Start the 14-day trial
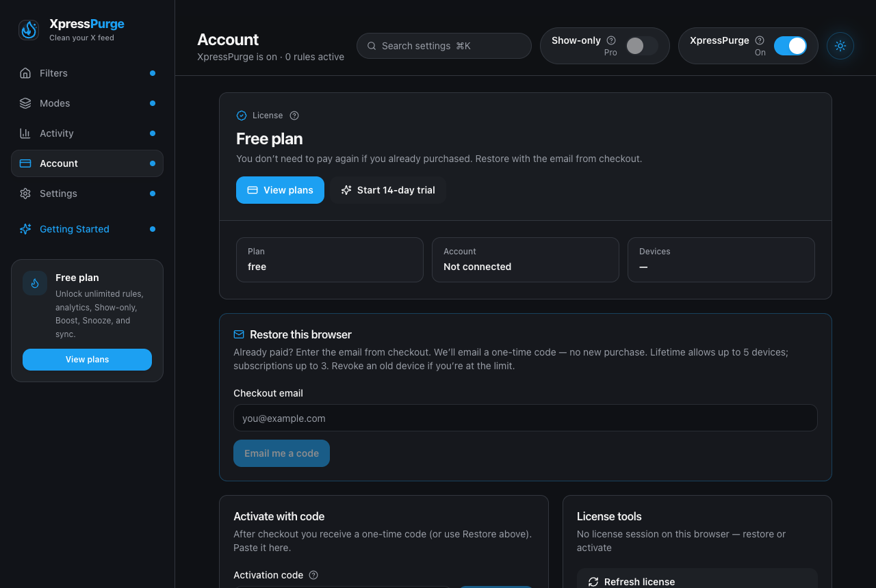The image size is (876, 588). coord(388,190)
